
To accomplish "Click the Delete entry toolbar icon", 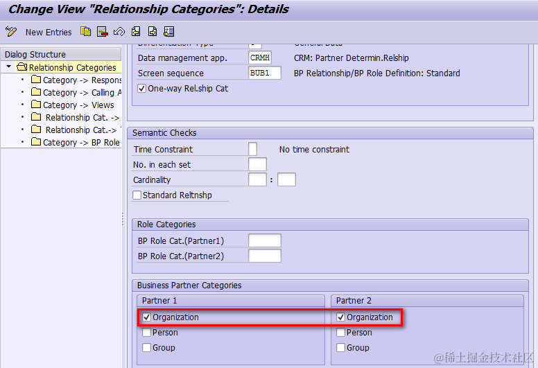I will pyautogui.click(x=102, y=32).
